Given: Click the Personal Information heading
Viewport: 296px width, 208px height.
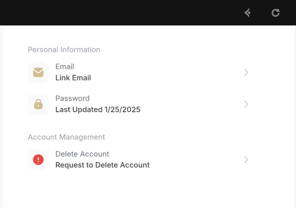Looking at the screenshot, I should click(x=64, y=50).
